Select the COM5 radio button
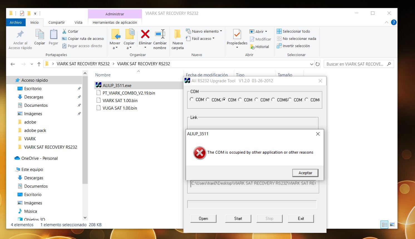415x239 pixels. point(256,99)
